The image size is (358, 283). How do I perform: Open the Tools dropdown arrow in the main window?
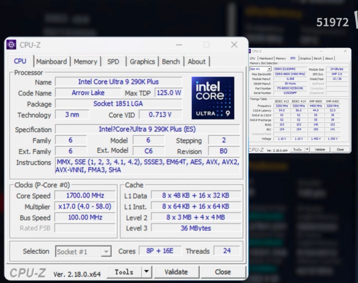coord(146,272)
